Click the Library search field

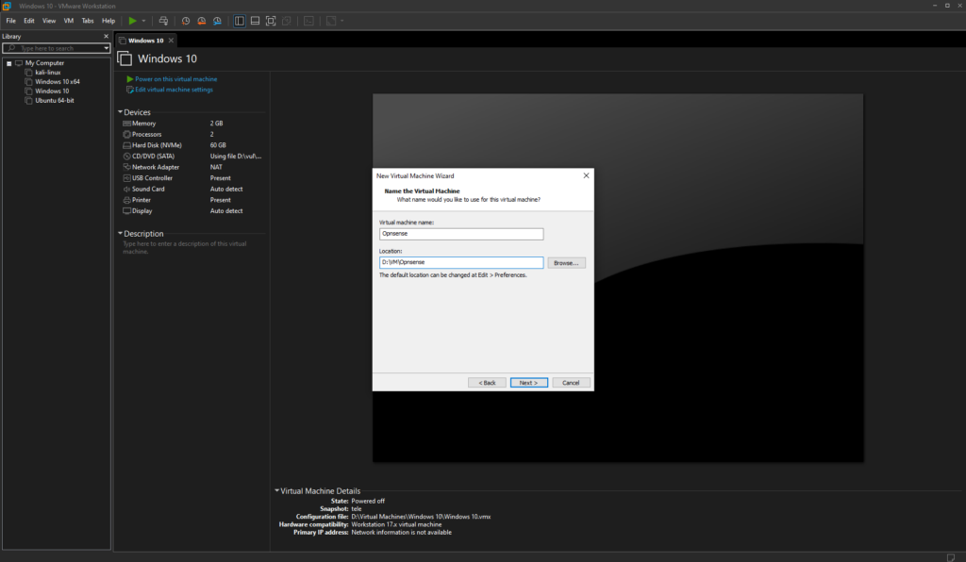(x=56, y=48)
